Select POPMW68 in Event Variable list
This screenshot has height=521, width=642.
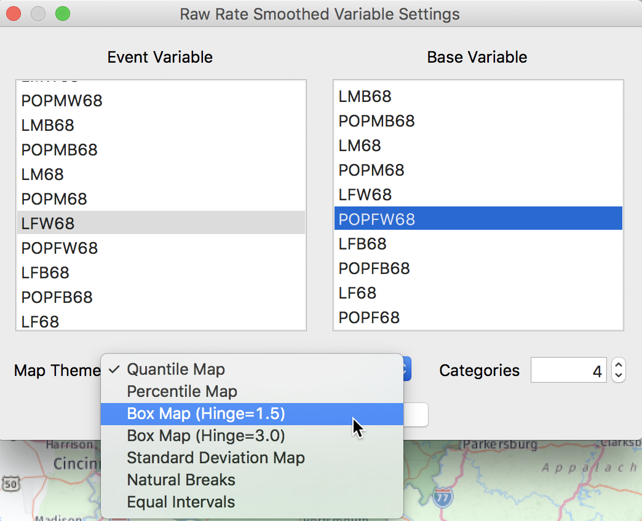coord(161,101)
